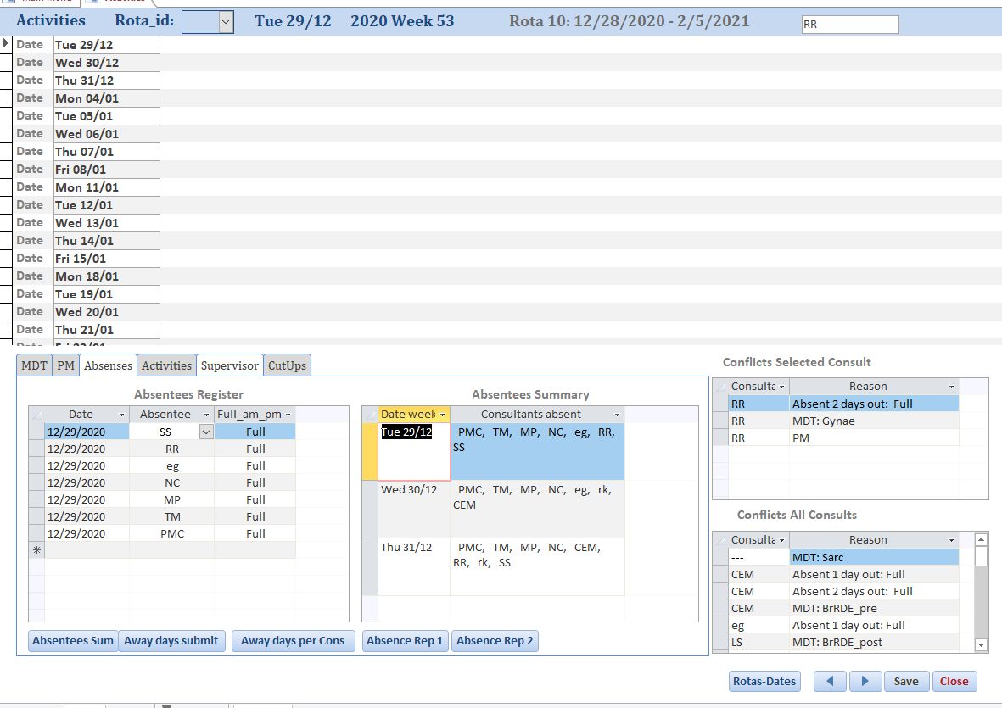
Task: Open Absence Rep 1 report
Action: point(405,641)
